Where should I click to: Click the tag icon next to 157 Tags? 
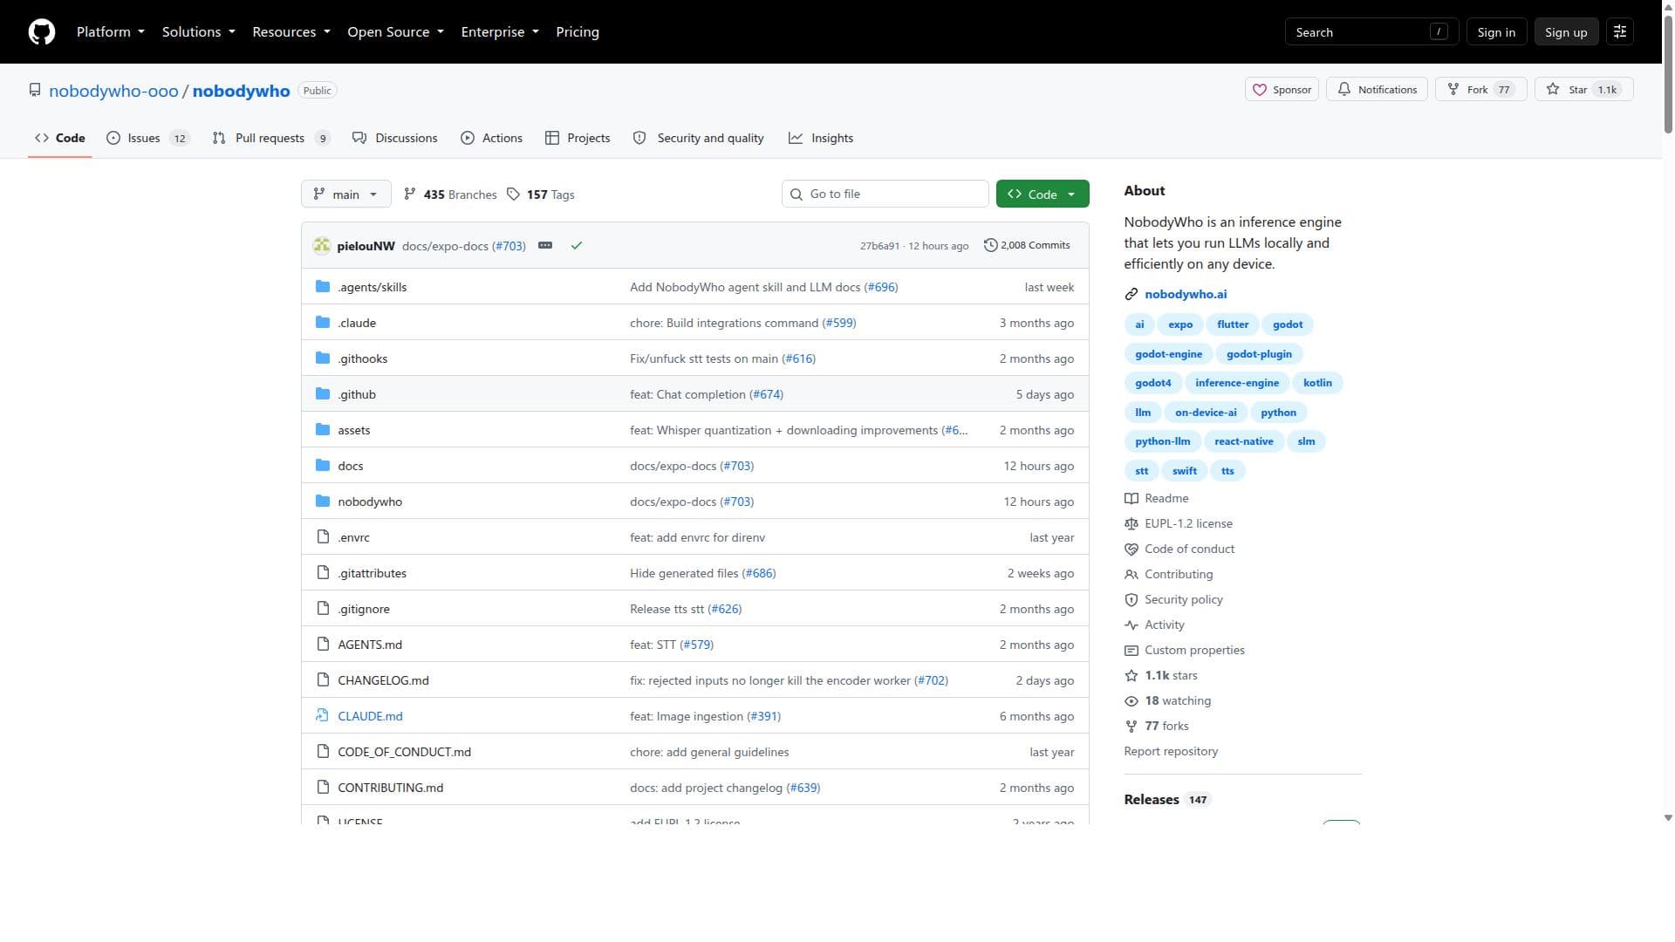(514, 195)
